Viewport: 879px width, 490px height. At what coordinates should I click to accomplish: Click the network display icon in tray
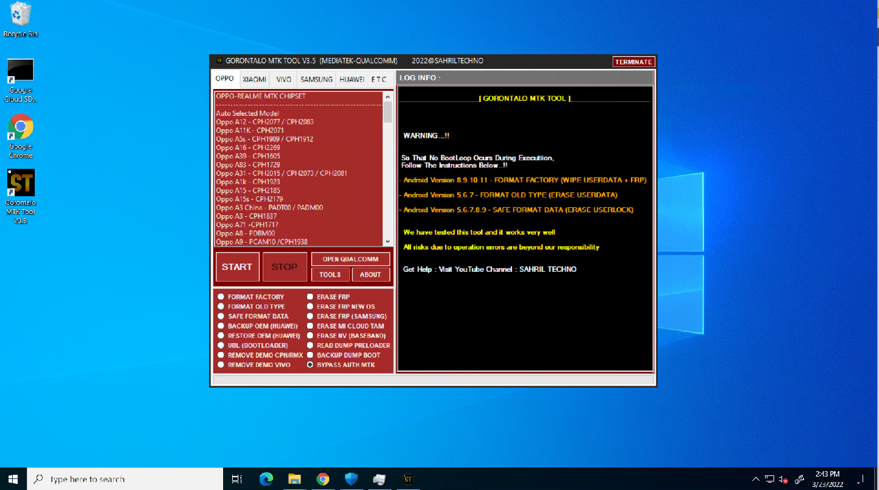[769, 479]
